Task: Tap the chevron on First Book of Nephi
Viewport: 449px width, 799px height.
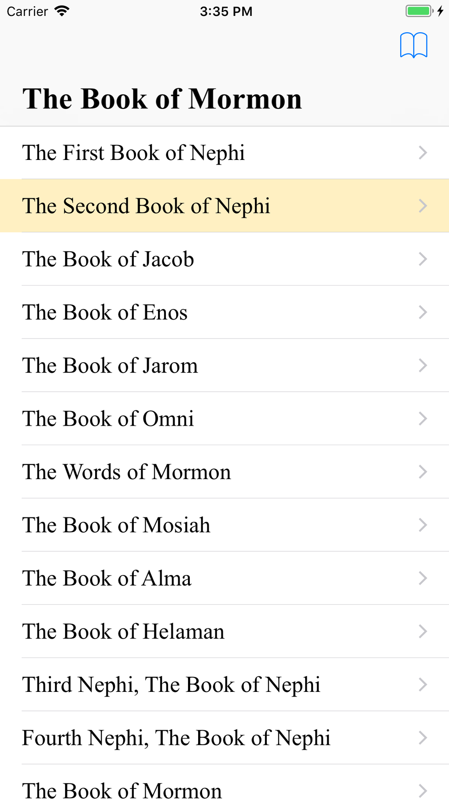Action: pos(423,153)
